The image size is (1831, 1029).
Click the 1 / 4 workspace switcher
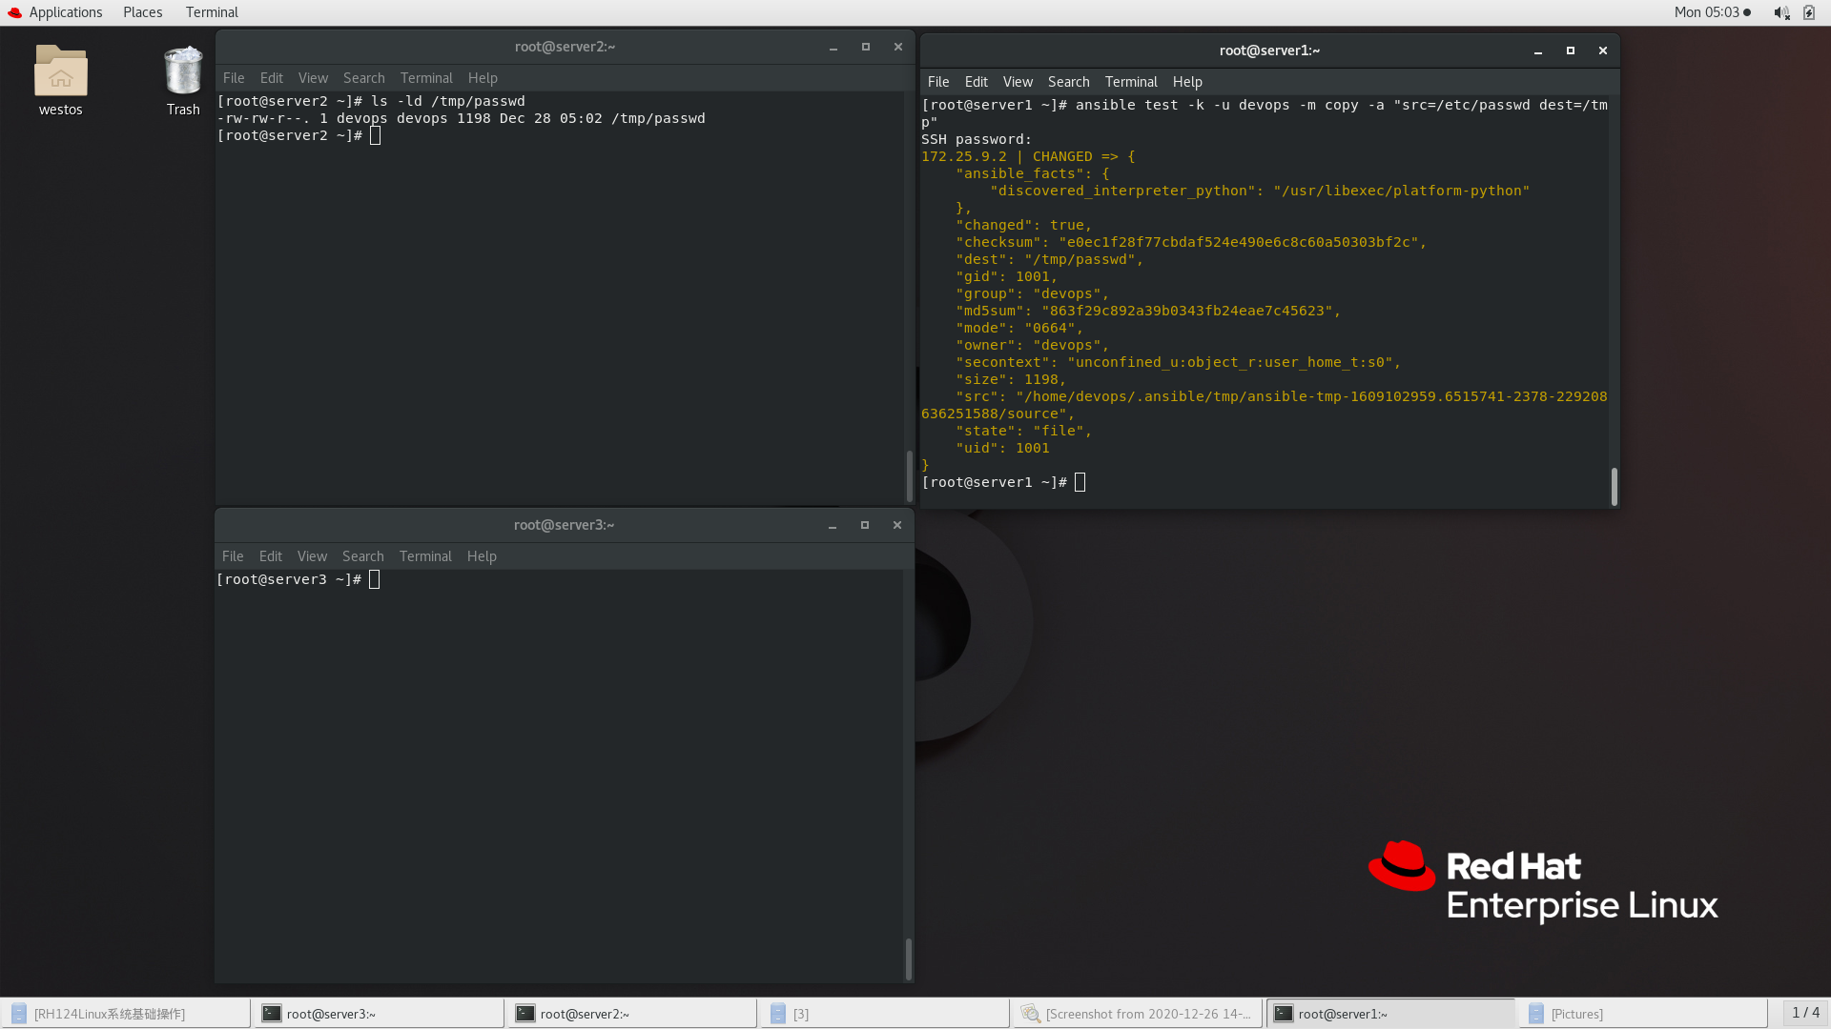(x=1804, y=1013)
